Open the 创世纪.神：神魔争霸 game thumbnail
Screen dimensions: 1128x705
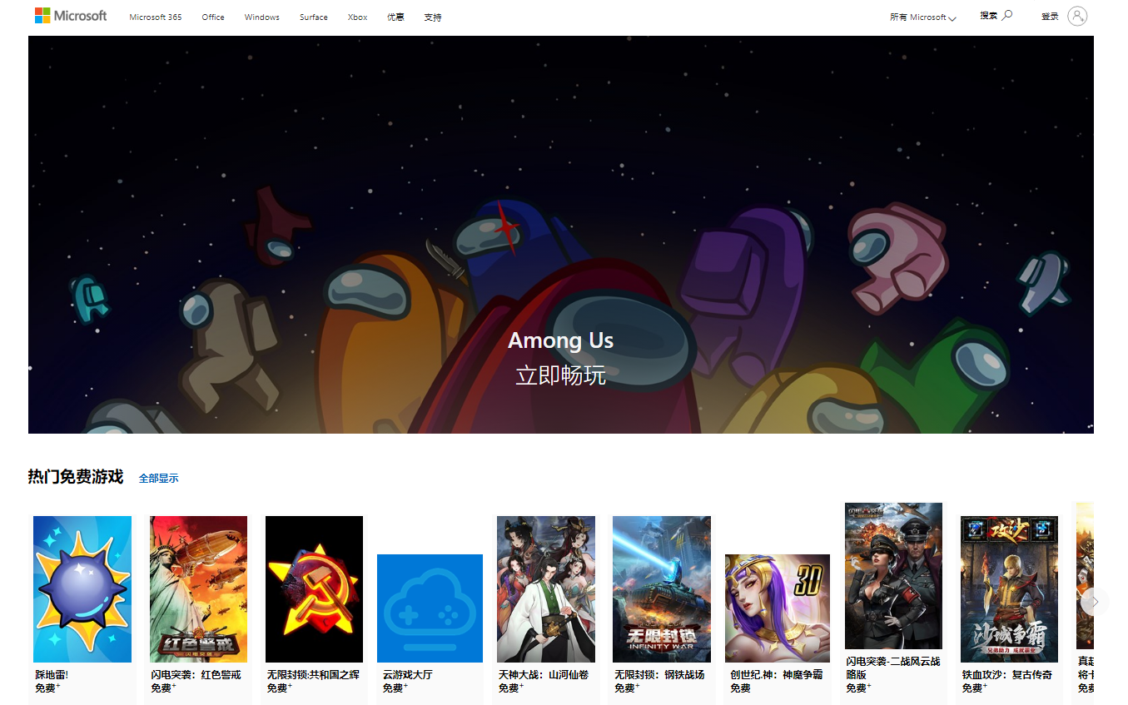click(778, 608)
